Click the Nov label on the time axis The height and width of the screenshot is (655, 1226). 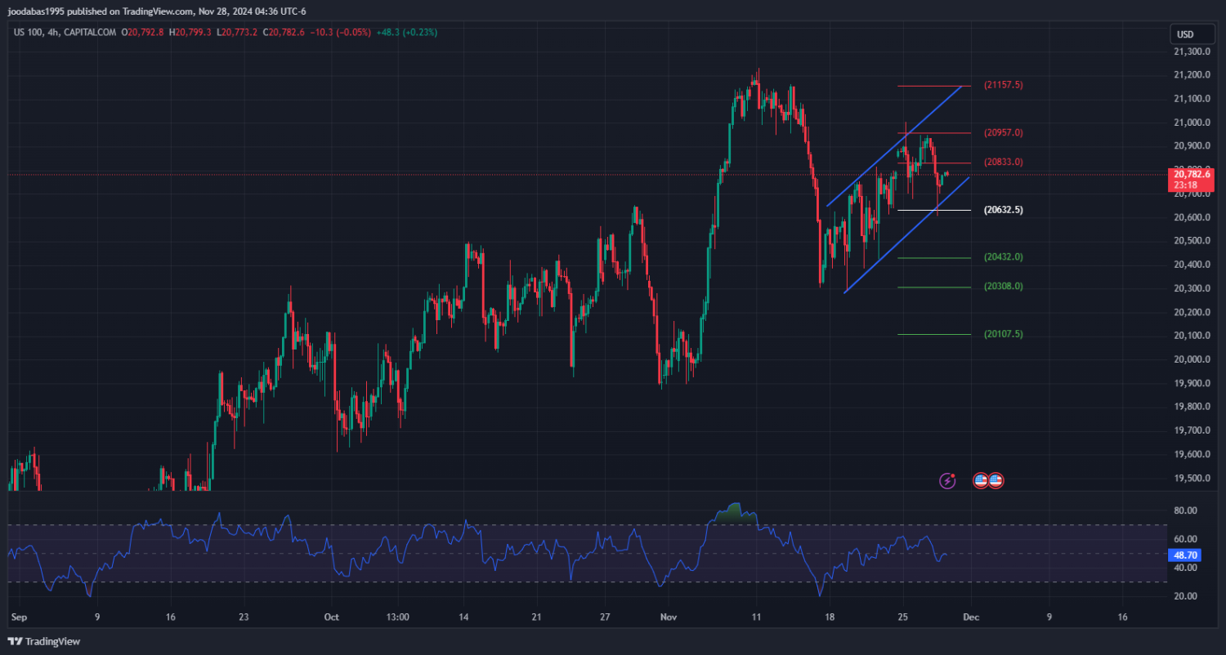(668, 617)
